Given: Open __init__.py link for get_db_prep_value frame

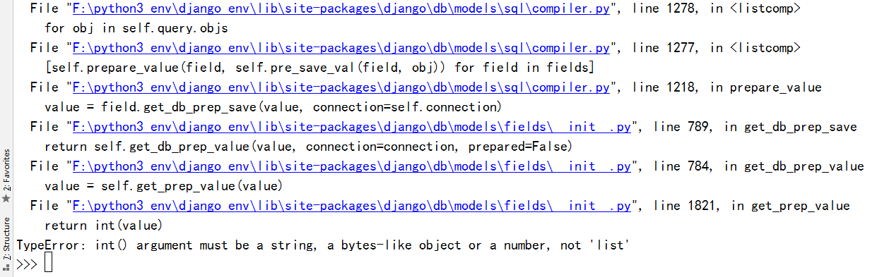Looking at the screenshot, I should click(348, 166).
